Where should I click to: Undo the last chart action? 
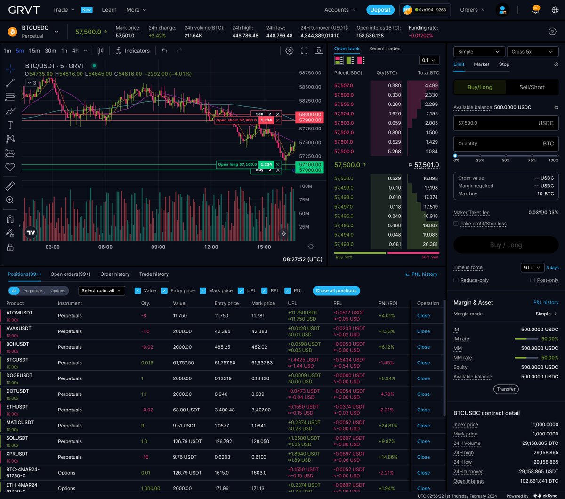(x=164, y=51)
